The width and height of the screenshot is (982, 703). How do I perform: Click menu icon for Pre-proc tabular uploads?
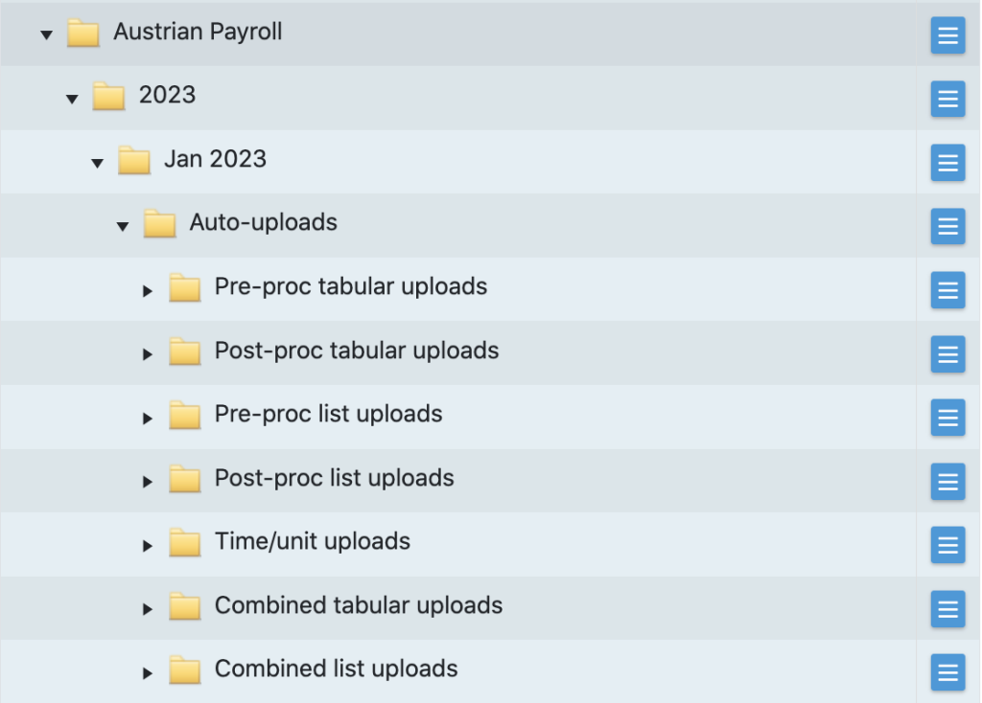click(x=947, y=290)
